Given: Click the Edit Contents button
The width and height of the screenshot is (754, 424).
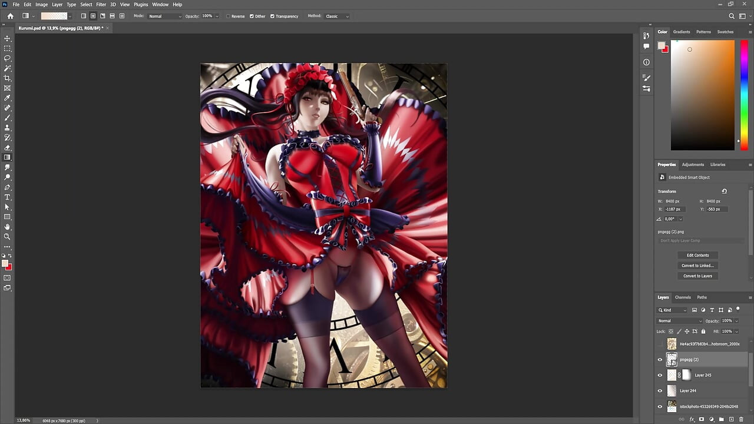Looking at the screenshot, I should (x=697, y=256).
